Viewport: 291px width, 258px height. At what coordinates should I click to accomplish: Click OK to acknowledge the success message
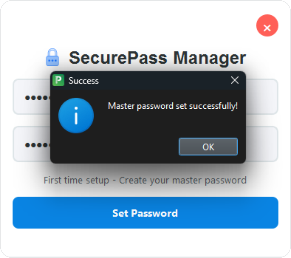coord(208,147)
